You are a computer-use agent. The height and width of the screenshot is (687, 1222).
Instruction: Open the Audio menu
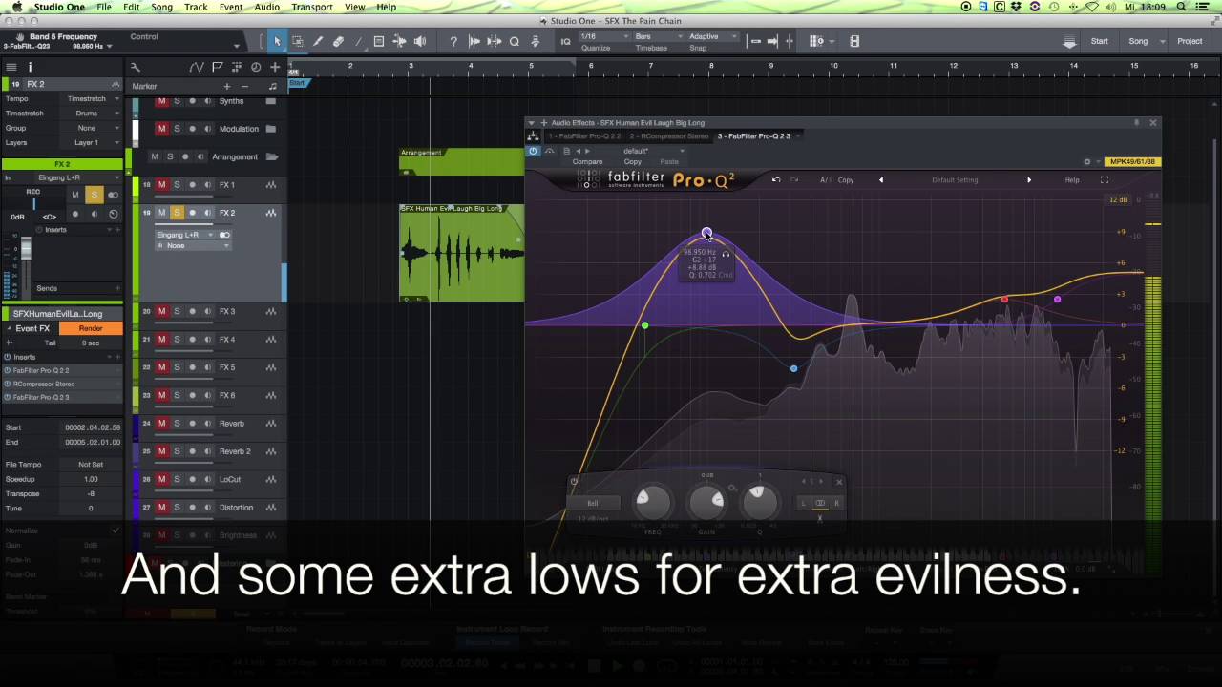pos(266,7)
